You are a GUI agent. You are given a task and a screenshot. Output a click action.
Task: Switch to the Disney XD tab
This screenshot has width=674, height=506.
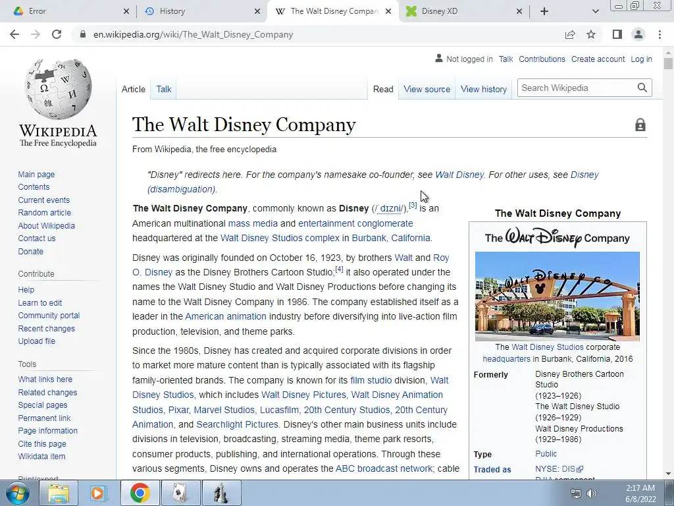(x=464, y=11)
